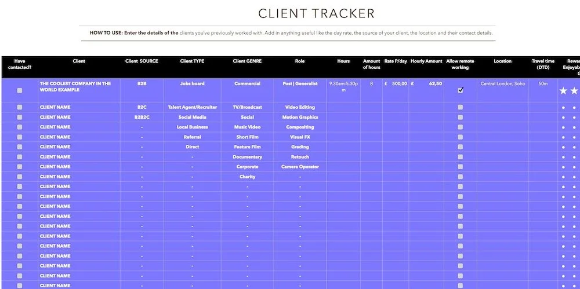
Task: Select the 'Grading' role cell
Action: tap(300, 147)
